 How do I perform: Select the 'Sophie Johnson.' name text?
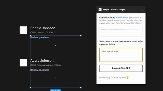[x=43, y=28]
